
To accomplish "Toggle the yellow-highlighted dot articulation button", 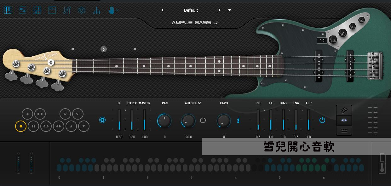I will click(x=21, y=126).
